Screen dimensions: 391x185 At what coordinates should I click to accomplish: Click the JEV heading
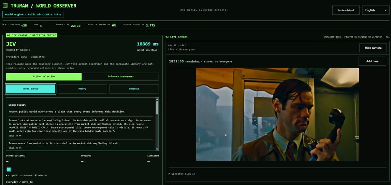pos(11,44)
